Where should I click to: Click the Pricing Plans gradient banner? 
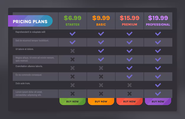pos(30,21)
